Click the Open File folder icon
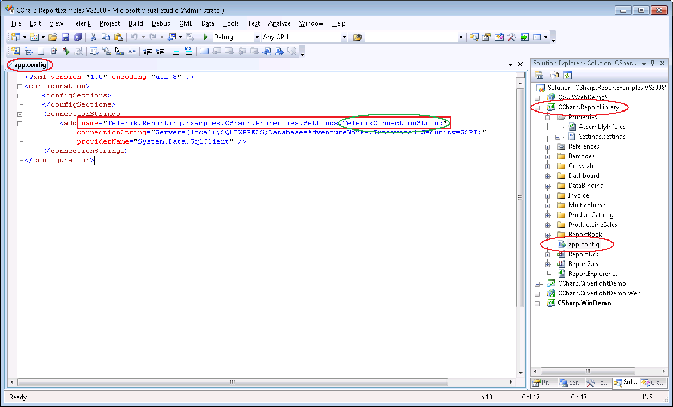 pyautogui.click(x=53, y=37)
